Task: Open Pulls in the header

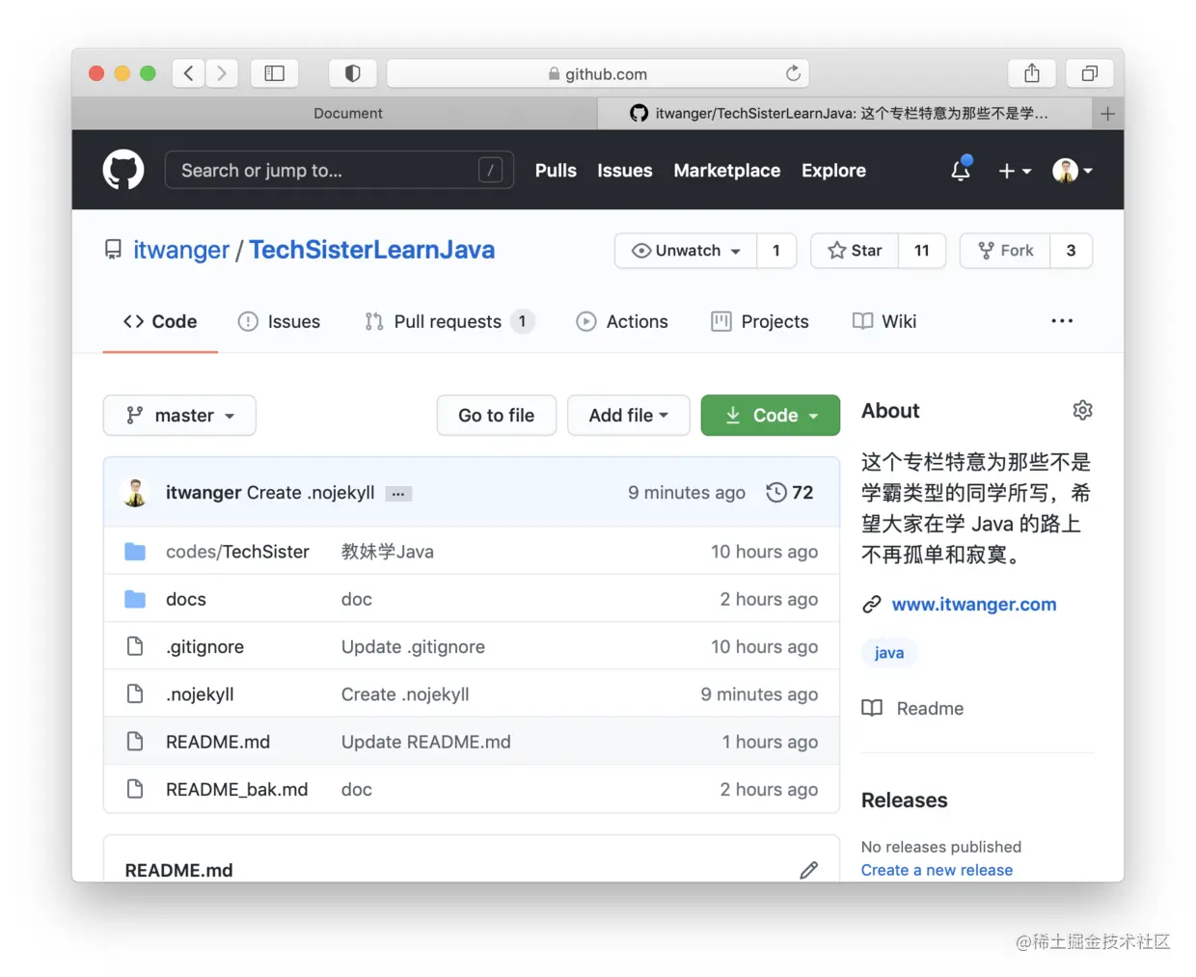Action: coord(556,171)
